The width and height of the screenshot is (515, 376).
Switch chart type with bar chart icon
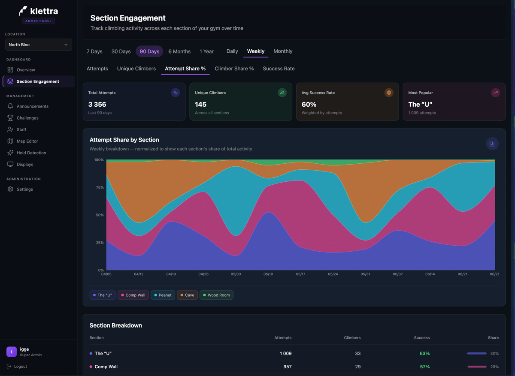(x=492, y=144)
